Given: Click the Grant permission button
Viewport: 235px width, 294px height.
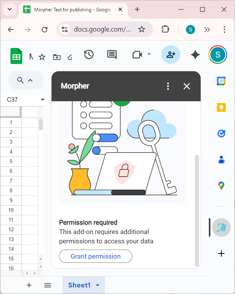Looking at the screenshot, I should click(96, 256).
